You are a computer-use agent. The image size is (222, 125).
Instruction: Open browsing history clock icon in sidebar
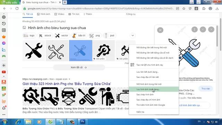tap(4, 24)
